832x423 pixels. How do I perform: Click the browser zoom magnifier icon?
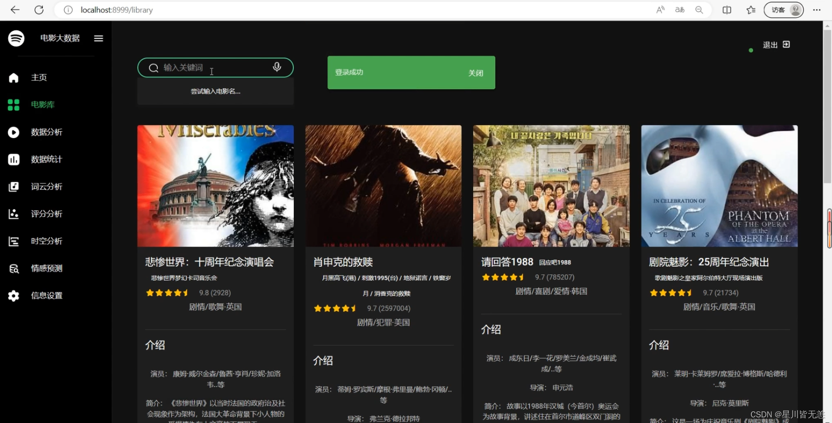pyautogui.click(x=699, y=10)
